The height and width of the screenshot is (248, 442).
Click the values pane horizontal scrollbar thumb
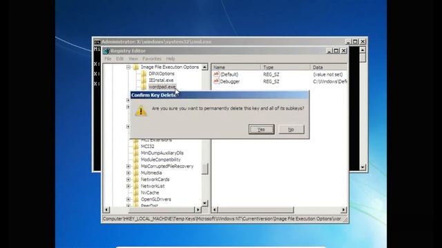(256, 209)
